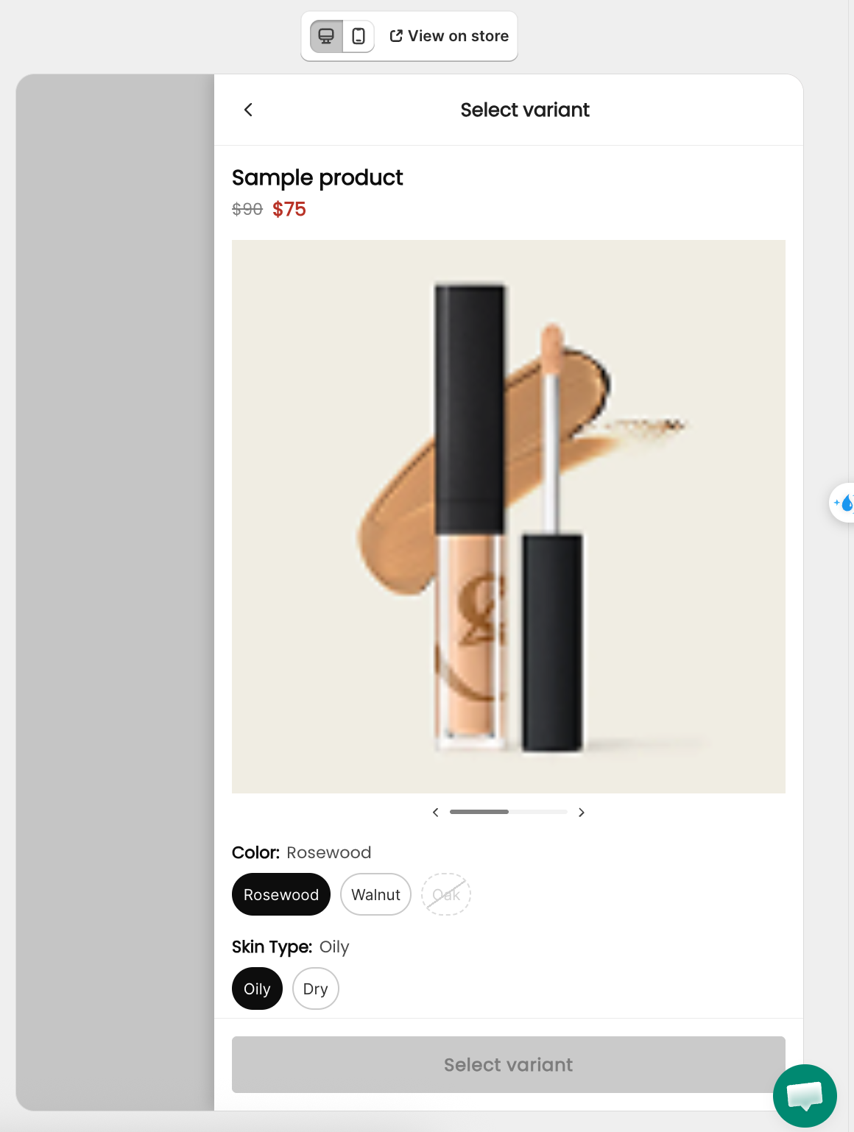Click the concealer product image
This screenshot has height=1132, width=854.
point(509,517)
